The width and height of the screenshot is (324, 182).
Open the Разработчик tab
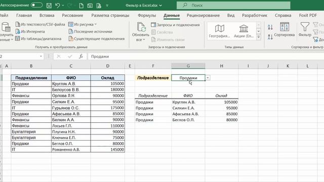pos(255,15)
